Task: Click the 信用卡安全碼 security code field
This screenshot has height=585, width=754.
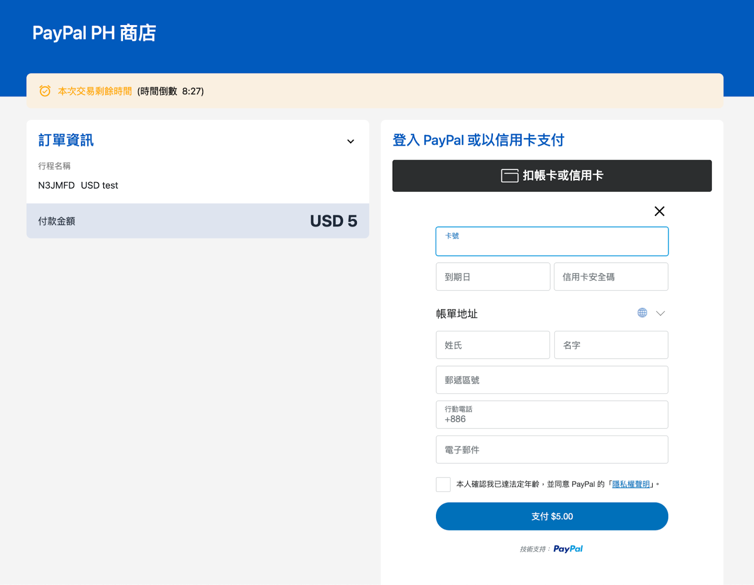Action: point(611,277)
